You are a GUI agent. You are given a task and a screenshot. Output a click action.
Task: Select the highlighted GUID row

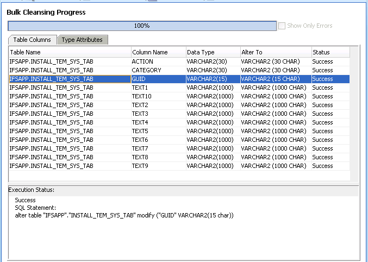138,79
